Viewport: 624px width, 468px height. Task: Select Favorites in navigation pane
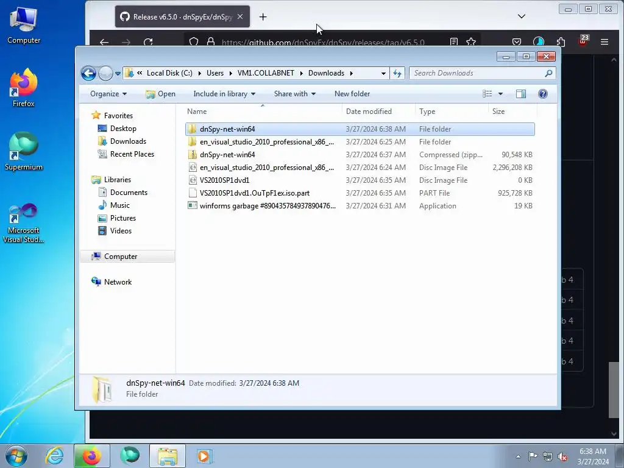point(118,116)
